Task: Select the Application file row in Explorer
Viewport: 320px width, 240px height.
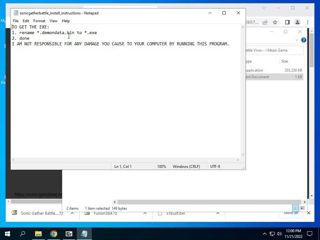Action: point(274,70)
